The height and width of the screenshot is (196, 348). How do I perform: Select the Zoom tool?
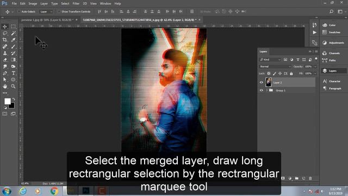click(13, 86)
